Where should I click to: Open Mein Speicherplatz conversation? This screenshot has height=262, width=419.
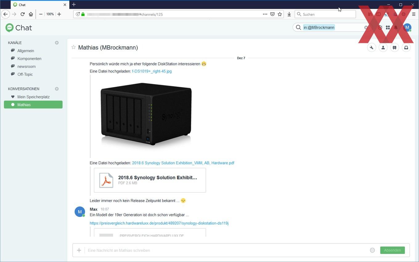click(33, 97)
